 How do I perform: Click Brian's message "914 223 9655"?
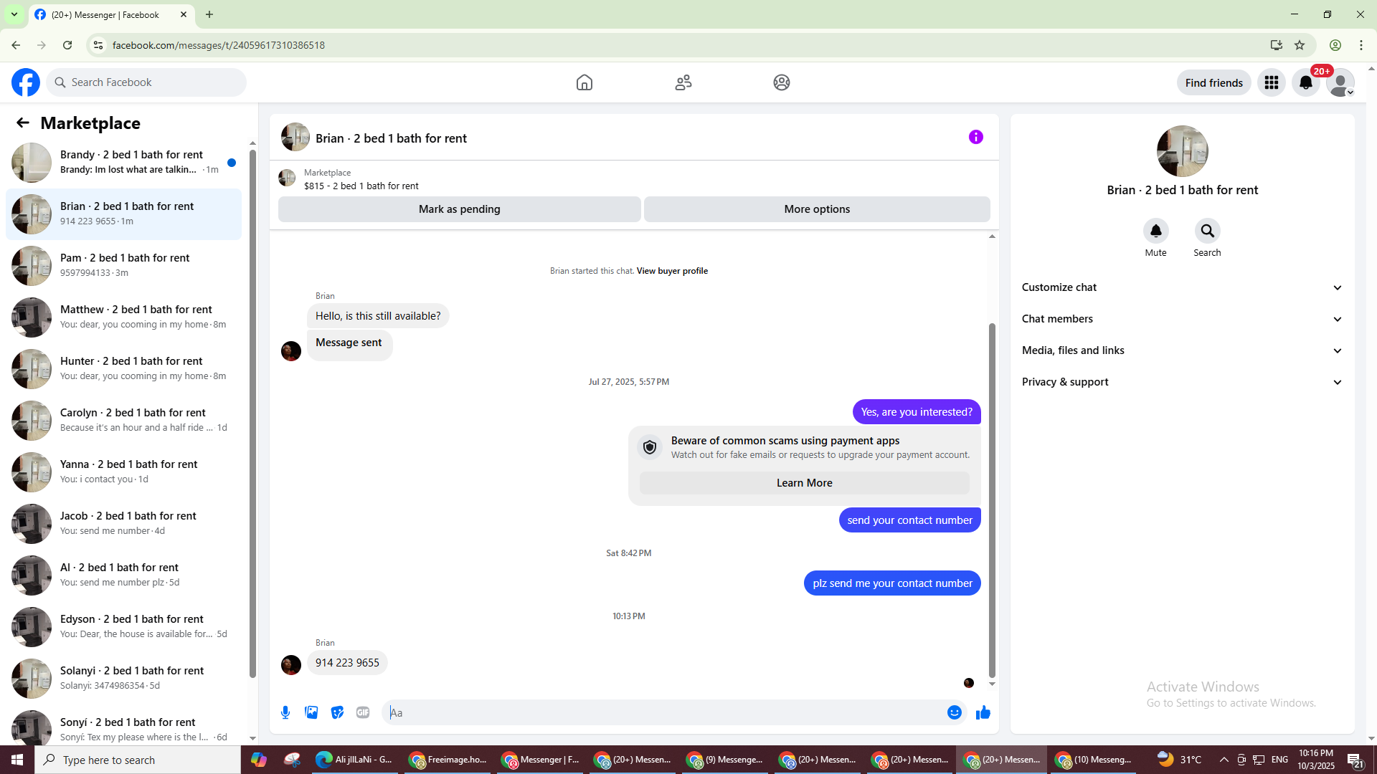point(347,663)
